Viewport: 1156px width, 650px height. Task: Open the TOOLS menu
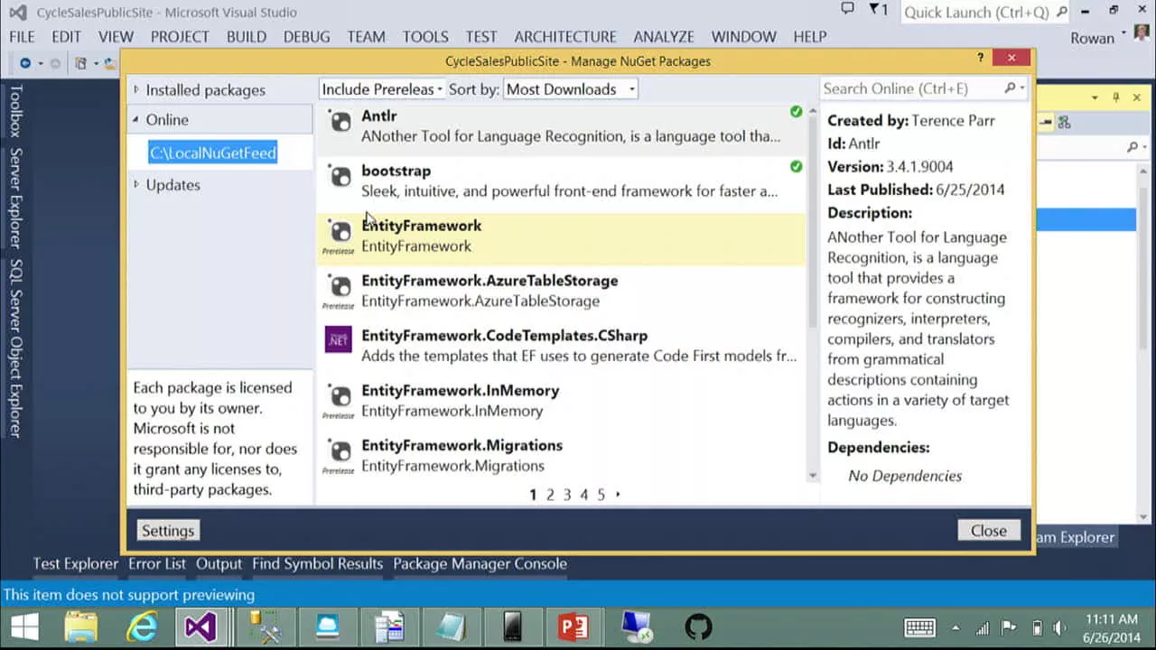pyautogui.click(x=425, y=36)
